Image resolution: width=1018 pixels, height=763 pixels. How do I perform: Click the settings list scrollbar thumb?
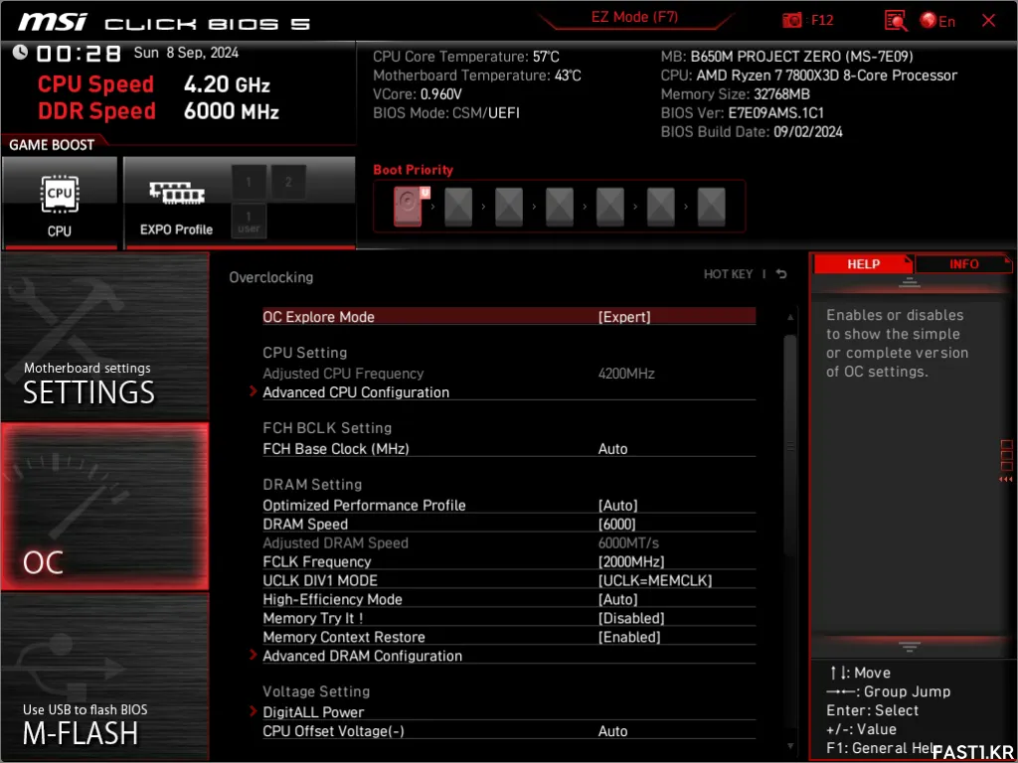click(790, 446)
